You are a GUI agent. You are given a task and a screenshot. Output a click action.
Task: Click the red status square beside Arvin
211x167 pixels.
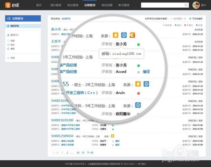point(138,93)
